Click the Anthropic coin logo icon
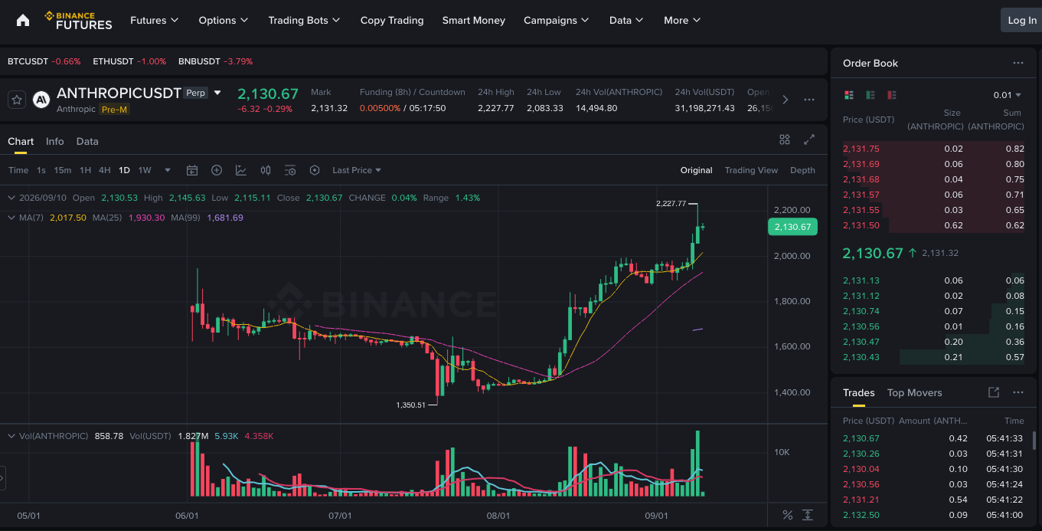 [41, 100]
